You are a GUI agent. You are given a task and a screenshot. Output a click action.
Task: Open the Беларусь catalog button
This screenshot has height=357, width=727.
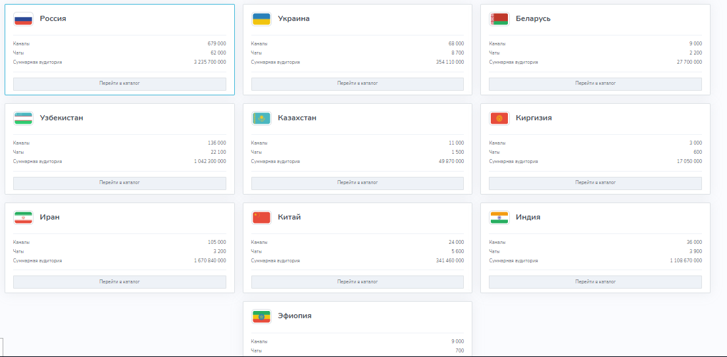click(595, 83)
